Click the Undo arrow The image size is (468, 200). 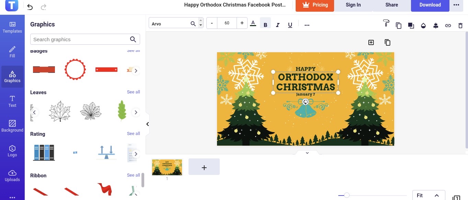(30, 7)
